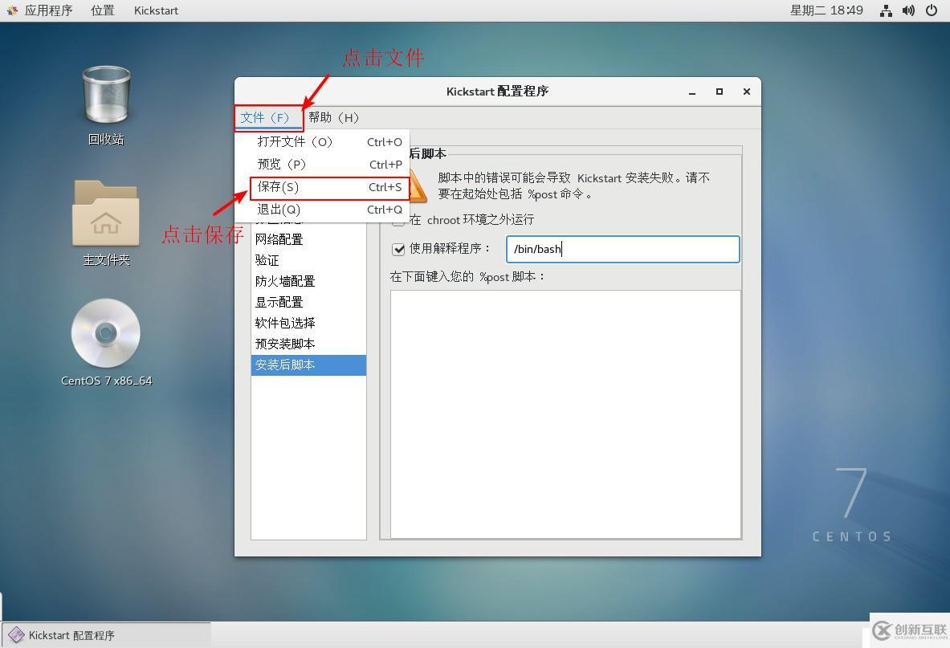Image resolution: width=950 pixels, height=648 pixels.
Task: Click the network status icon in top panel
Action: tap(886, 10)
